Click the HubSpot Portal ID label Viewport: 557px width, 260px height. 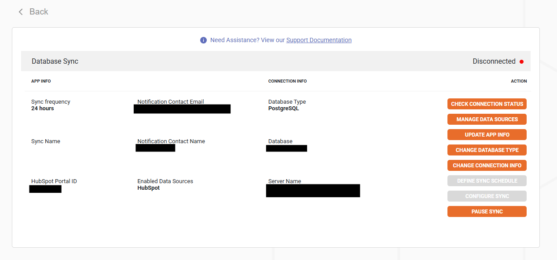(x=54, y=181)
